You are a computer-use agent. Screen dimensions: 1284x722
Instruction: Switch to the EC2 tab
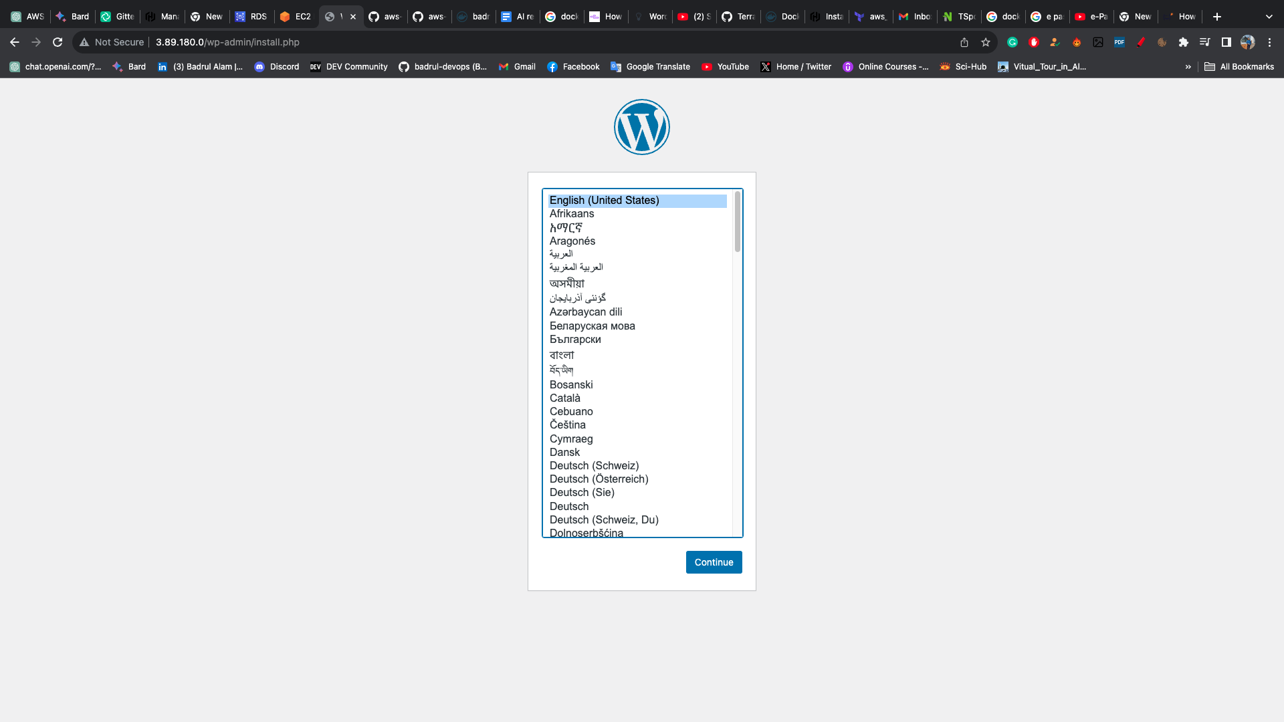tap(296, 17)
